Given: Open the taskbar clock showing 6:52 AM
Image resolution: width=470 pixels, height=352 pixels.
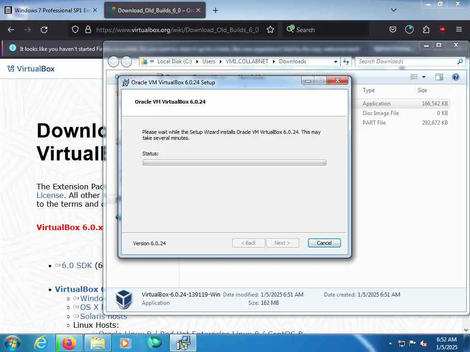Looking at the screenshot, I should 447,343.
